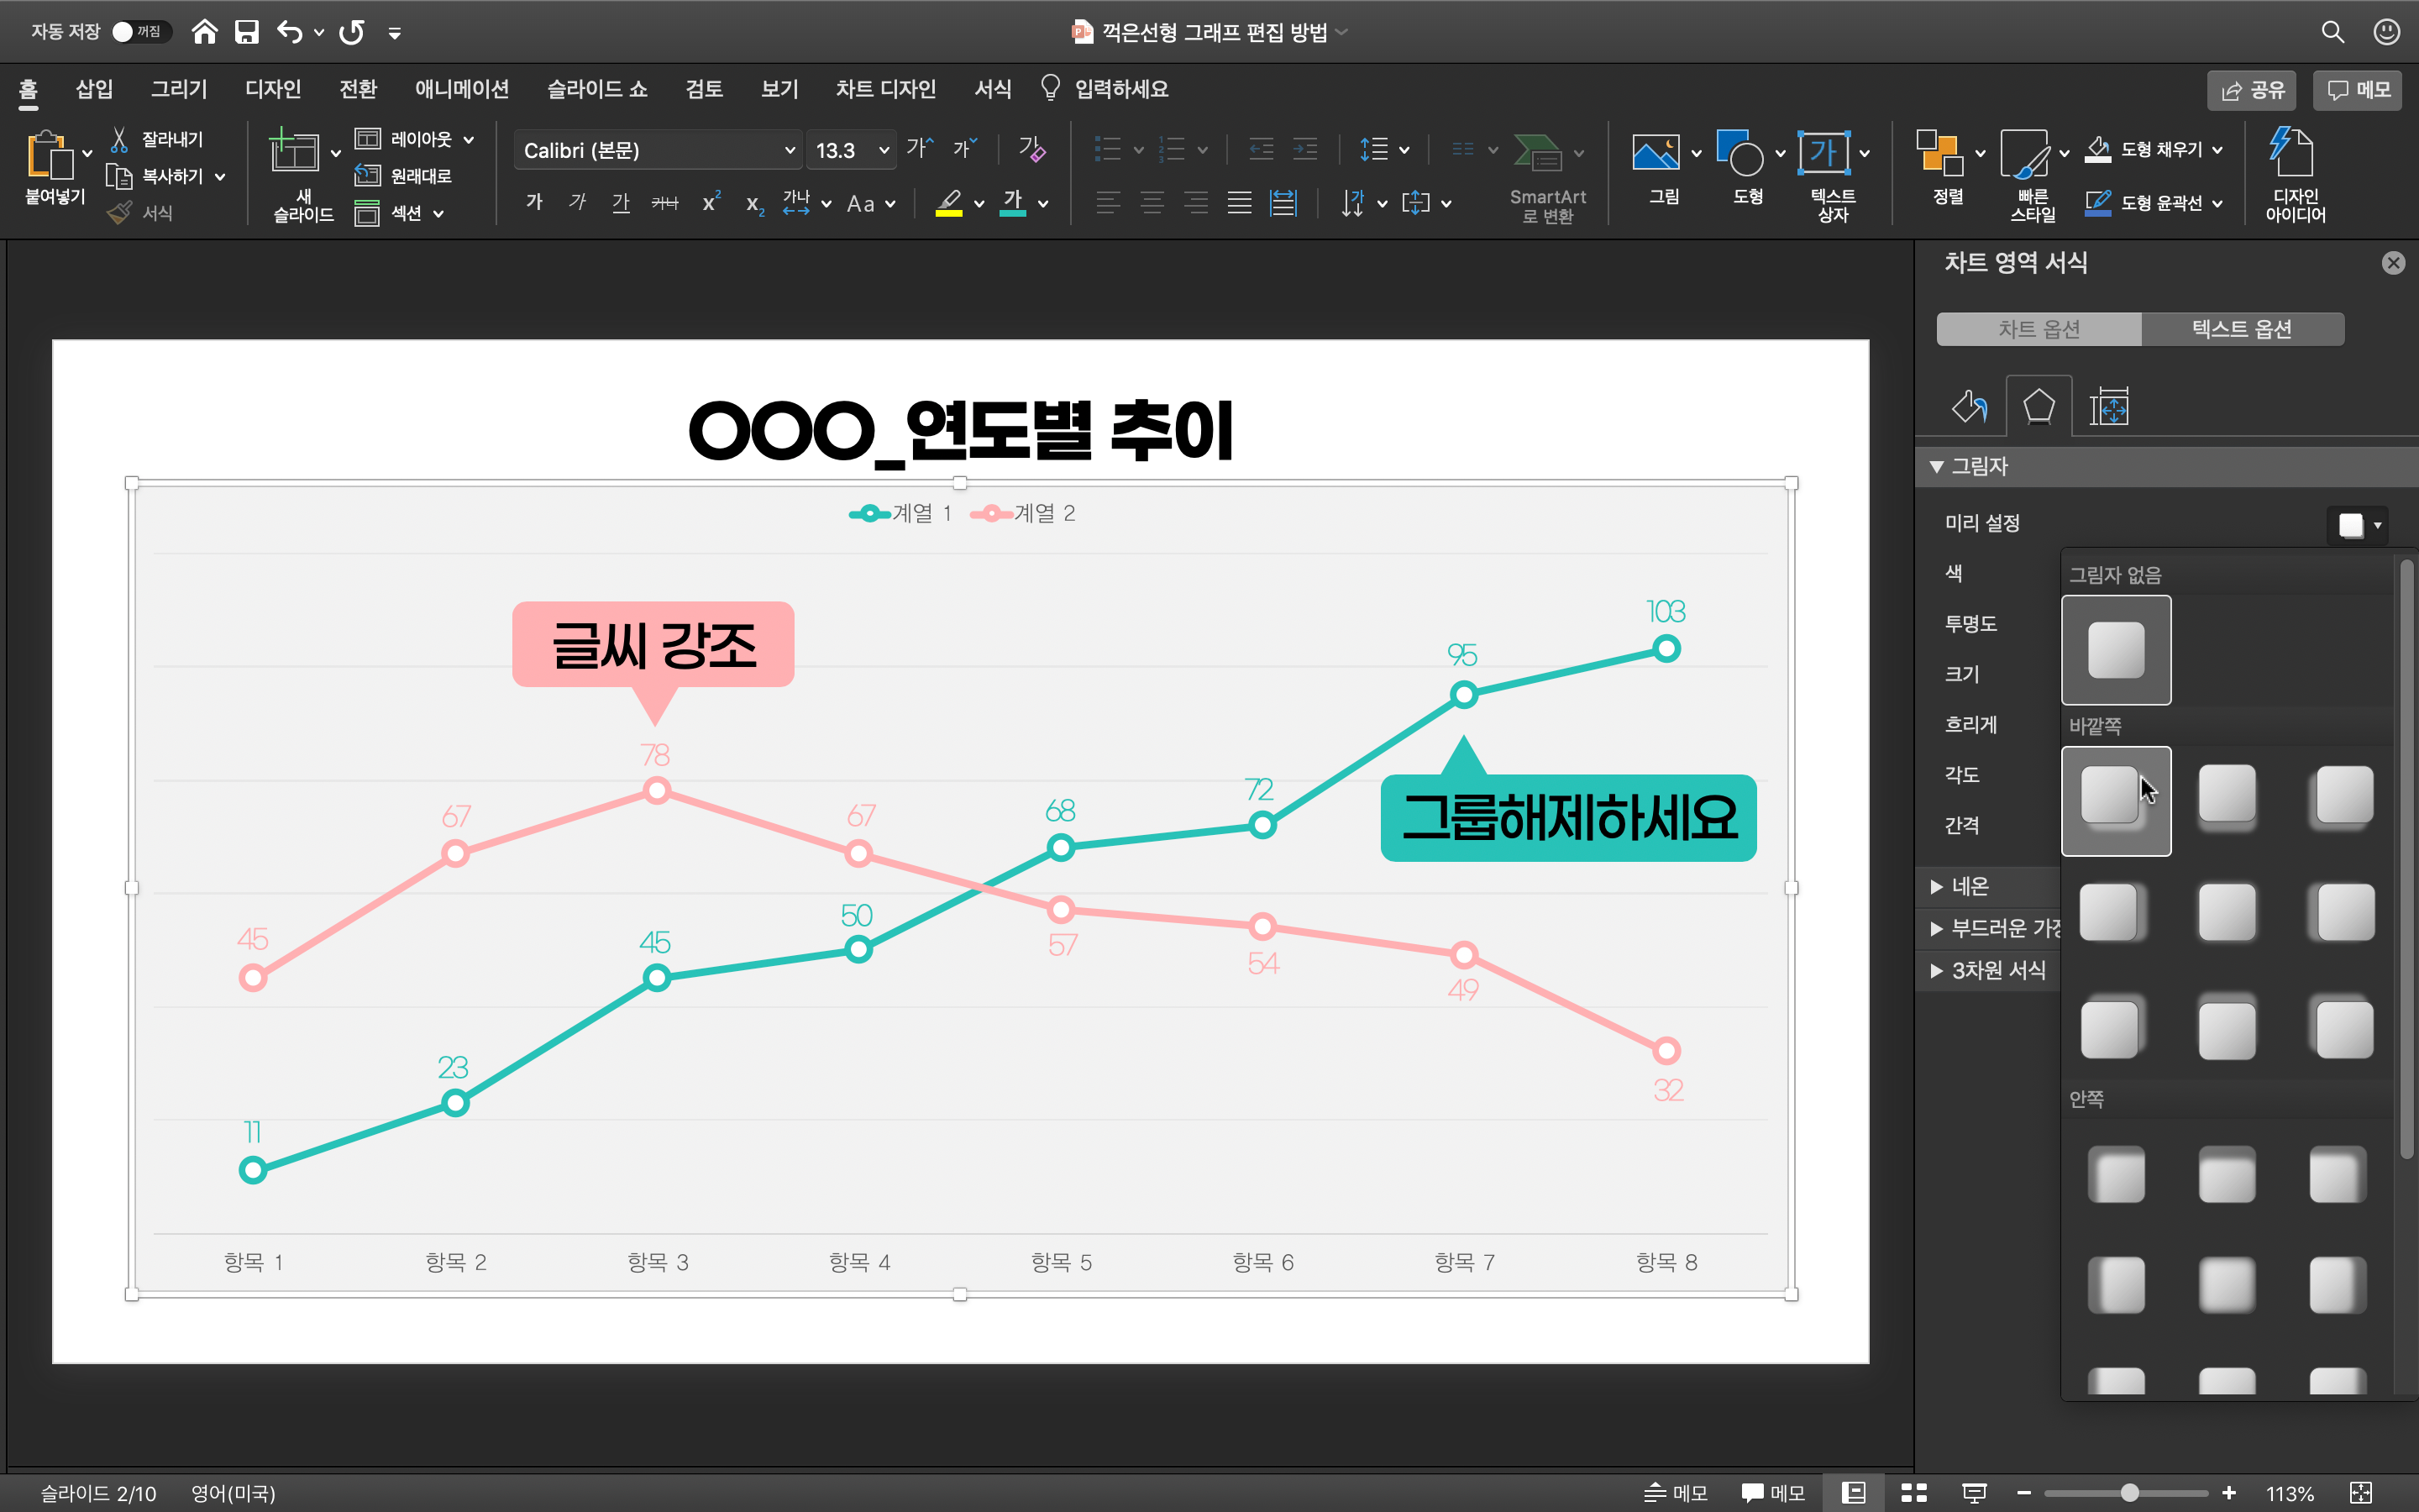Viewport: 2419px width, 1512px height.
Task: Open the 레이아웃 dropdown
Action: point(415,139)
